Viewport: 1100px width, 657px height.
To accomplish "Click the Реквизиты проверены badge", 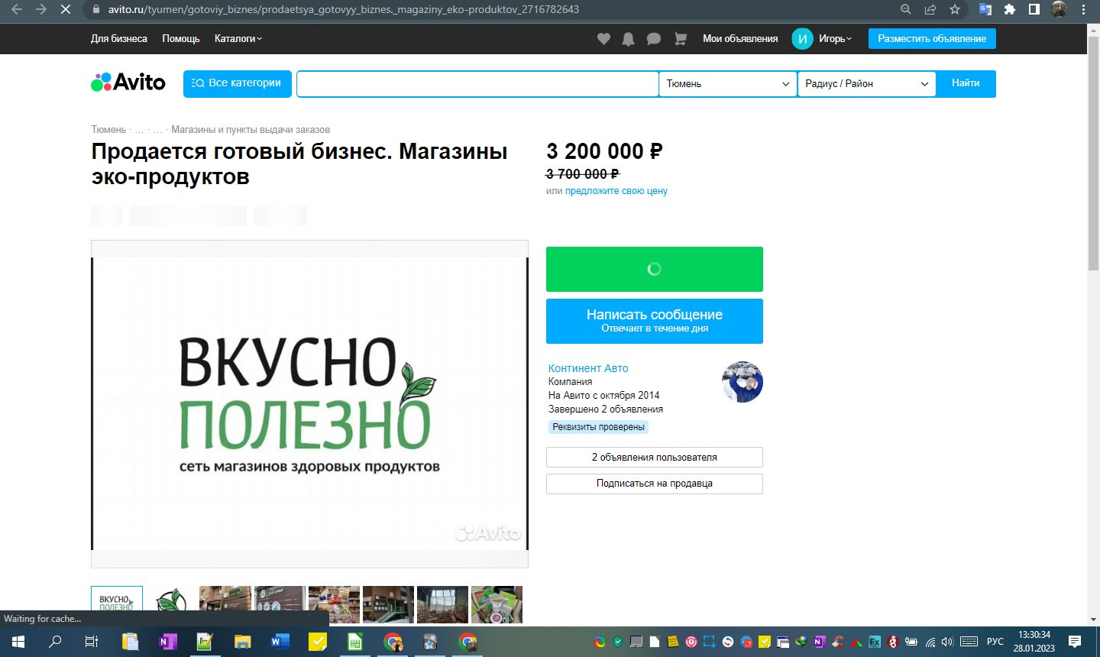I will pyautogui.click(x=598, y=427).
